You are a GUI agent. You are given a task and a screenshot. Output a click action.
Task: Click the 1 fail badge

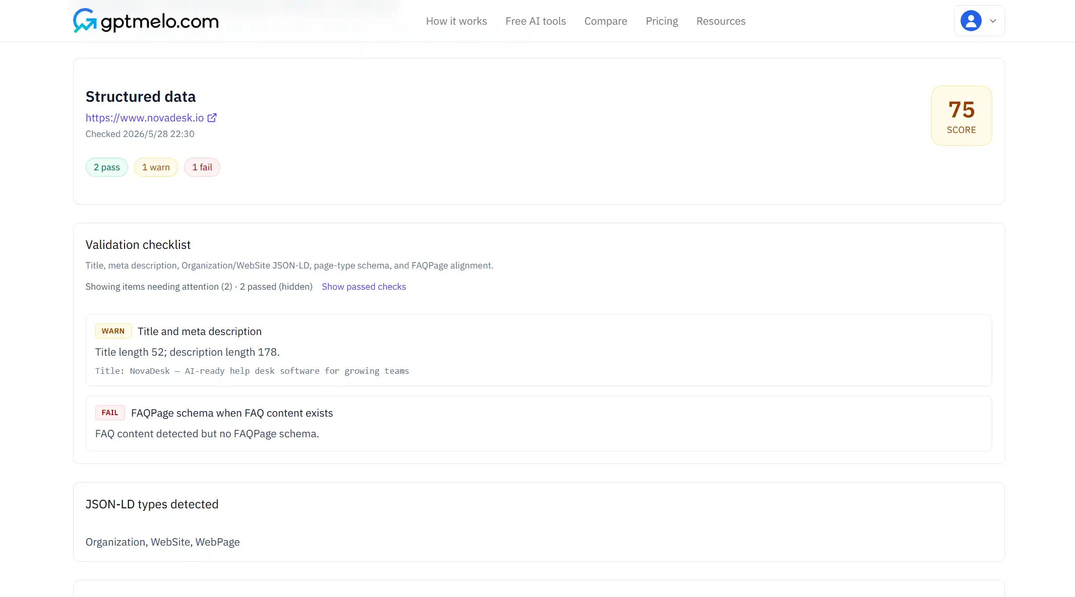pos(202,167)
